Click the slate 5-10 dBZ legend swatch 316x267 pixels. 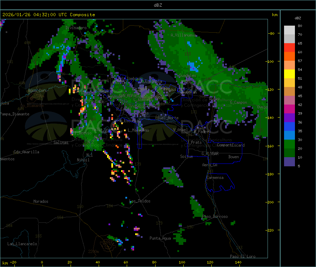(289, 162)
